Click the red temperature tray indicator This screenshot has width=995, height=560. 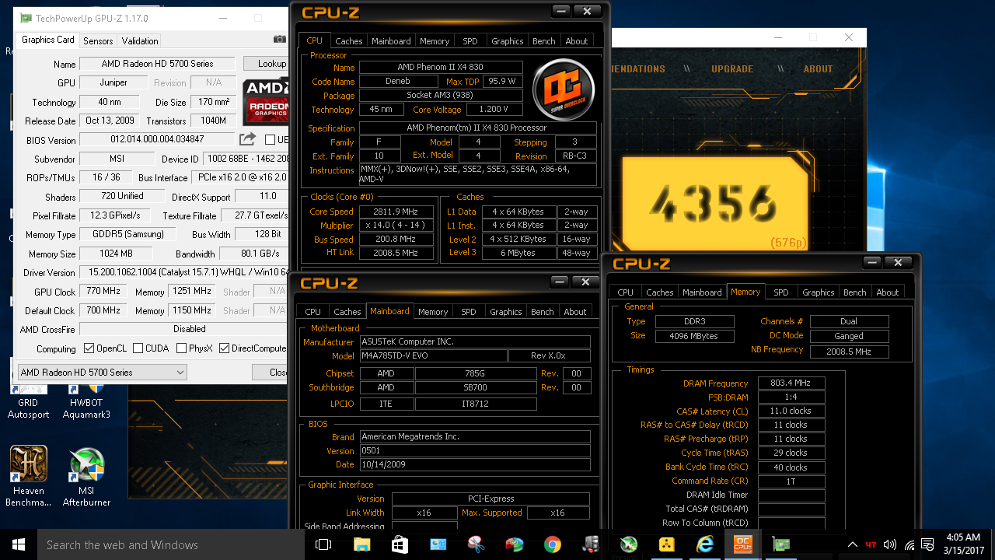(x=871, y=544)
